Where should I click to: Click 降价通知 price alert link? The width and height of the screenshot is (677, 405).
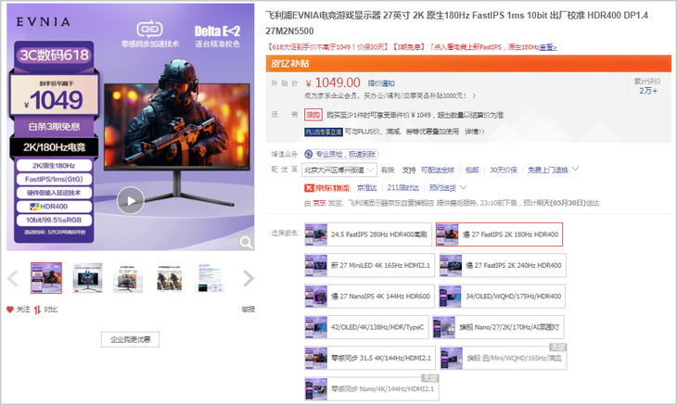[381, 83]
